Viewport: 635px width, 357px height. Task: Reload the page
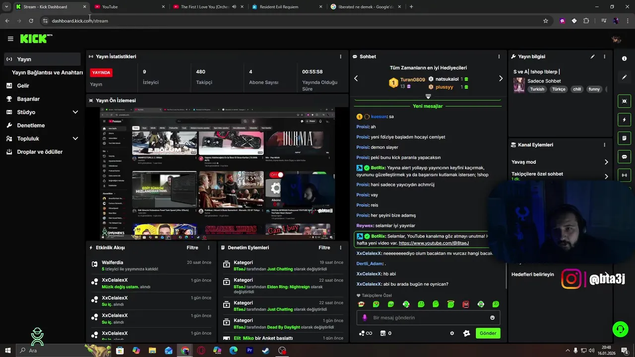pos(31,21)
